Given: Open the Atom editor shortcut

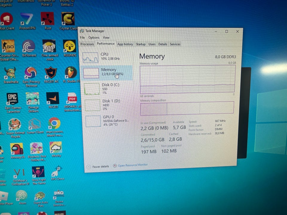Looking at the screenshot, I should point(22,197).
